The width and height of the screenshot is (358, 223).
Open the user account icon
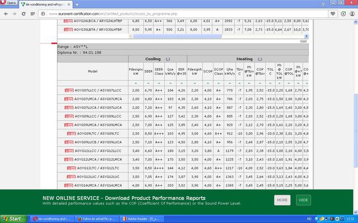pyautogui.click(x=352, y=14)
